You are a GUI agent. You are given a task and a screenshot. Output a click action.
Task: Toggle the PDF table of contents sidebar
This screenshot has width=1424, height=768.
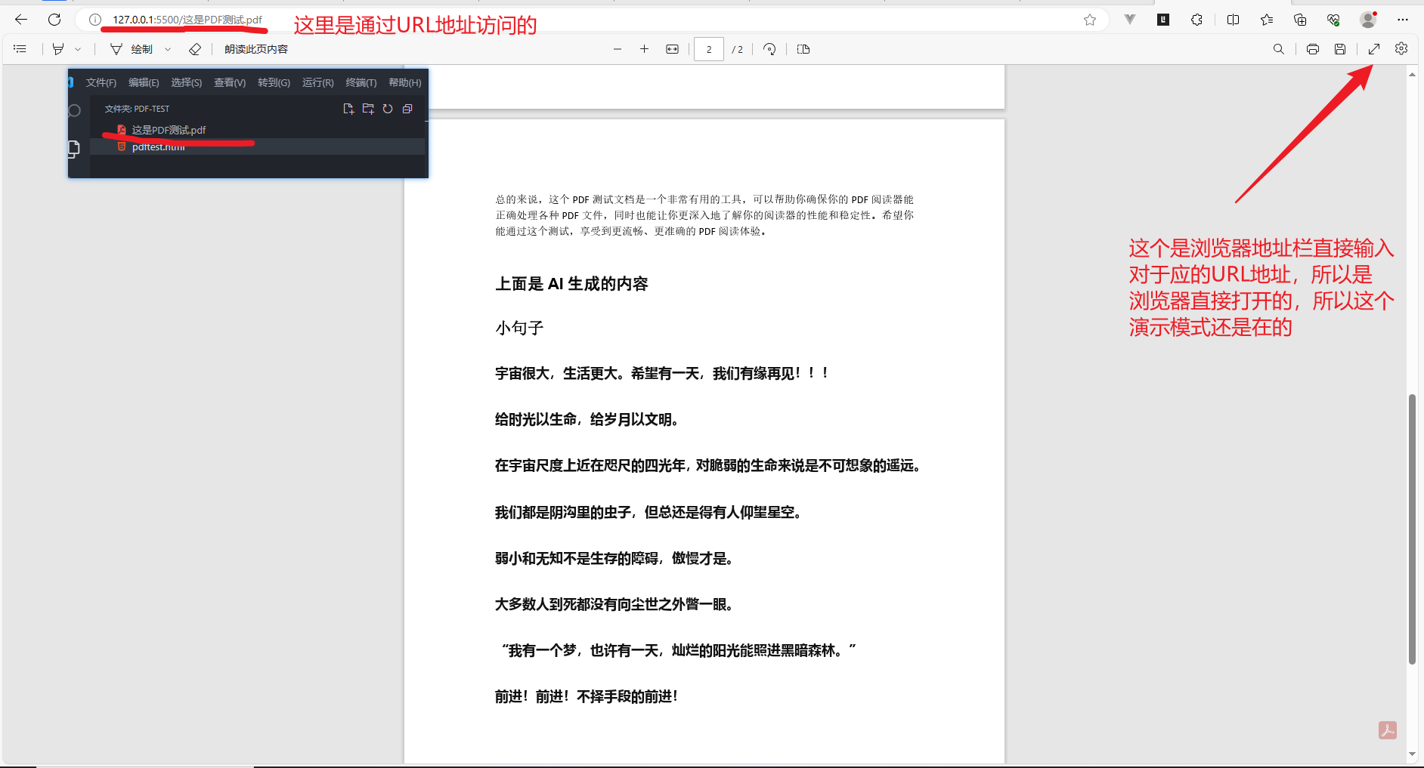pos(20,49)
